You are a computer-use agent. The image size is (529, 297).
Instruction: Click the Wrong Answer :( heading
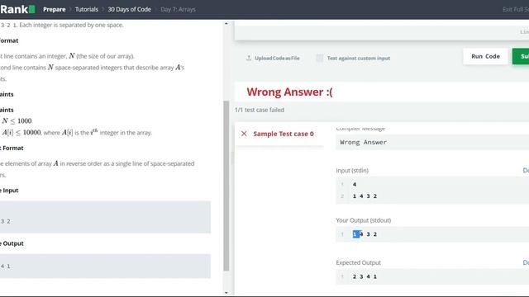tap(289, 92)
